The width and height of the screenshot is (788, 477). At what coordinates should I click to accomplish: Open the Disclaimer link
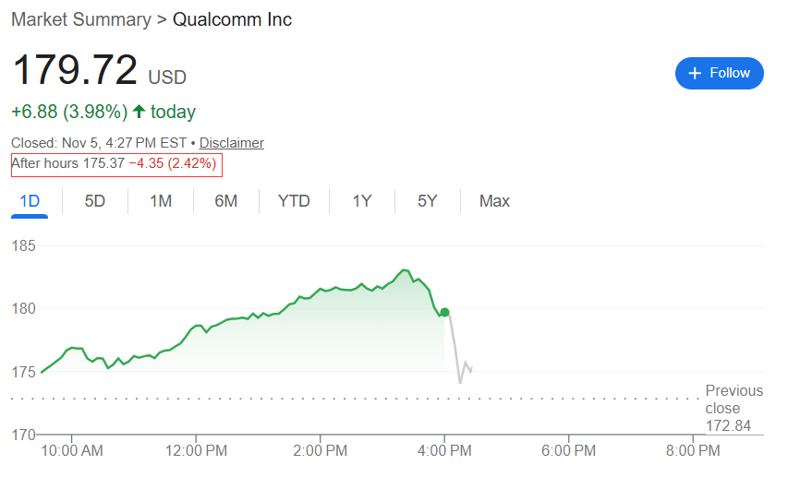(x=232, y=143)
